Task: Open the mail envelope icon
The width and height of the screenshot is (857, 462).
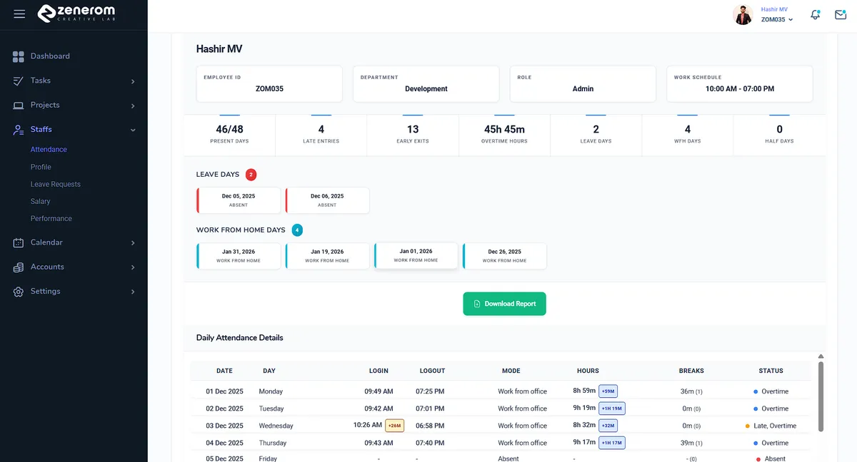Action: [x=841, y=14]
